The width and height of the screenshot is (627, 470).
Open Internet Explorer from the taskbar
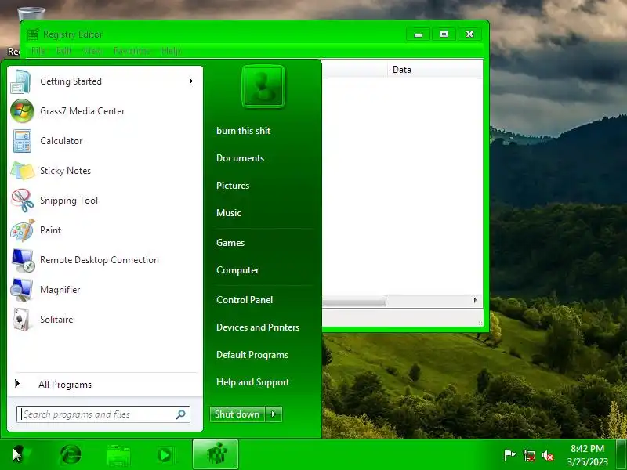coord(71,455)
